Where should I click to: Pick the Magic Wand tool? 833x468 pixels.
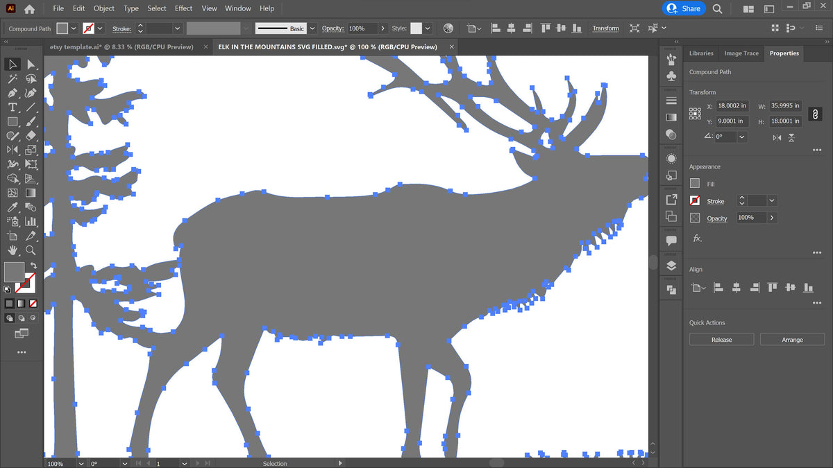click(12, 79)
